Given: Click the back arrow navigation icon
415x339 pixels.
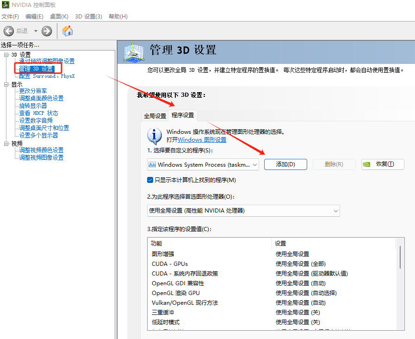Looking at the screenshot, I should tap(8, 31).
